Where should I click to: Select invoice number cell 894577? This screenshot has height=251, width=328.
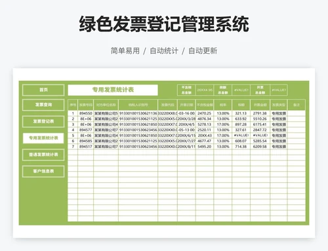point(85,130)
